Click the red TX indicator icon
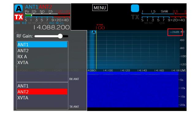 (x=19, y=17)
